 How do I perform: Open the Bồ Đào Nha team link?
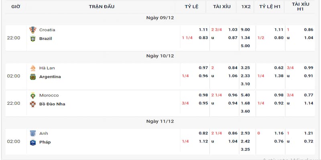point(52,104)
